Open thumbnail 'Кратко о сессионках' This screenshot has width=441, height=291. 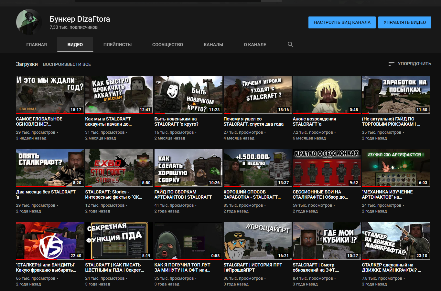[x=327, y=168]
